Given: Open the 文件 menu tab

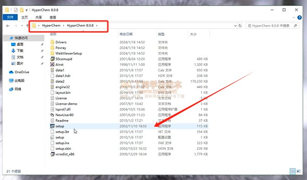Looking at the screenshot, I should pos(10,17).
